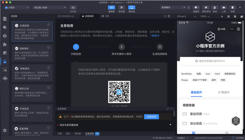Click the simulator grid layout icon
This screenshot has width=245, height=140.
pyautogui.click(x=228, y=16)
